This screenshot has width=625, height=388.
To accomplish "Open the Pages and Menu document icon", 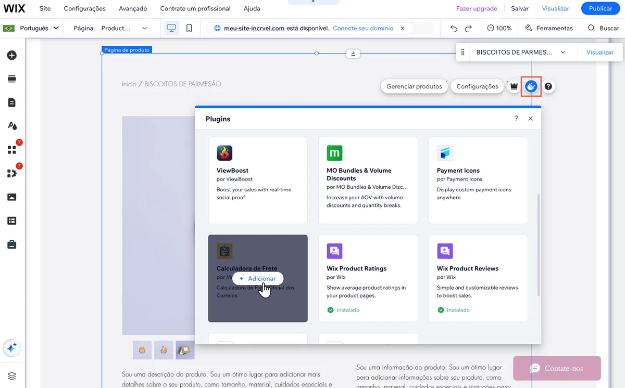I will 11,102.
